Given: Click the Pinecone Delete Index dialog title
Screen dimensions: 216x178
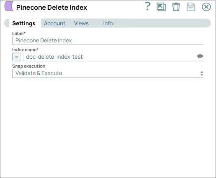Looking at the screenshot, I should [52, 7].
